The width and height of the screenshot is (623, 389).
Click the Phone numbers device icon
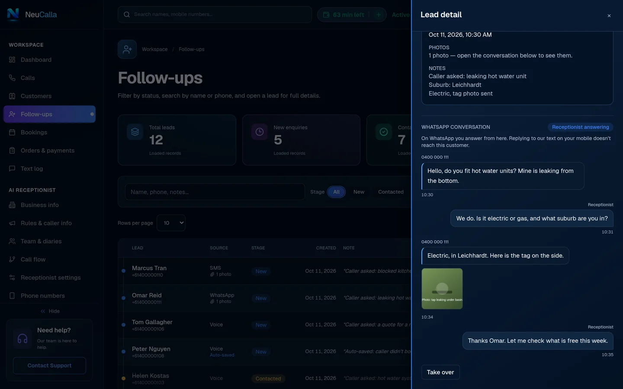(x=12, y=296)
